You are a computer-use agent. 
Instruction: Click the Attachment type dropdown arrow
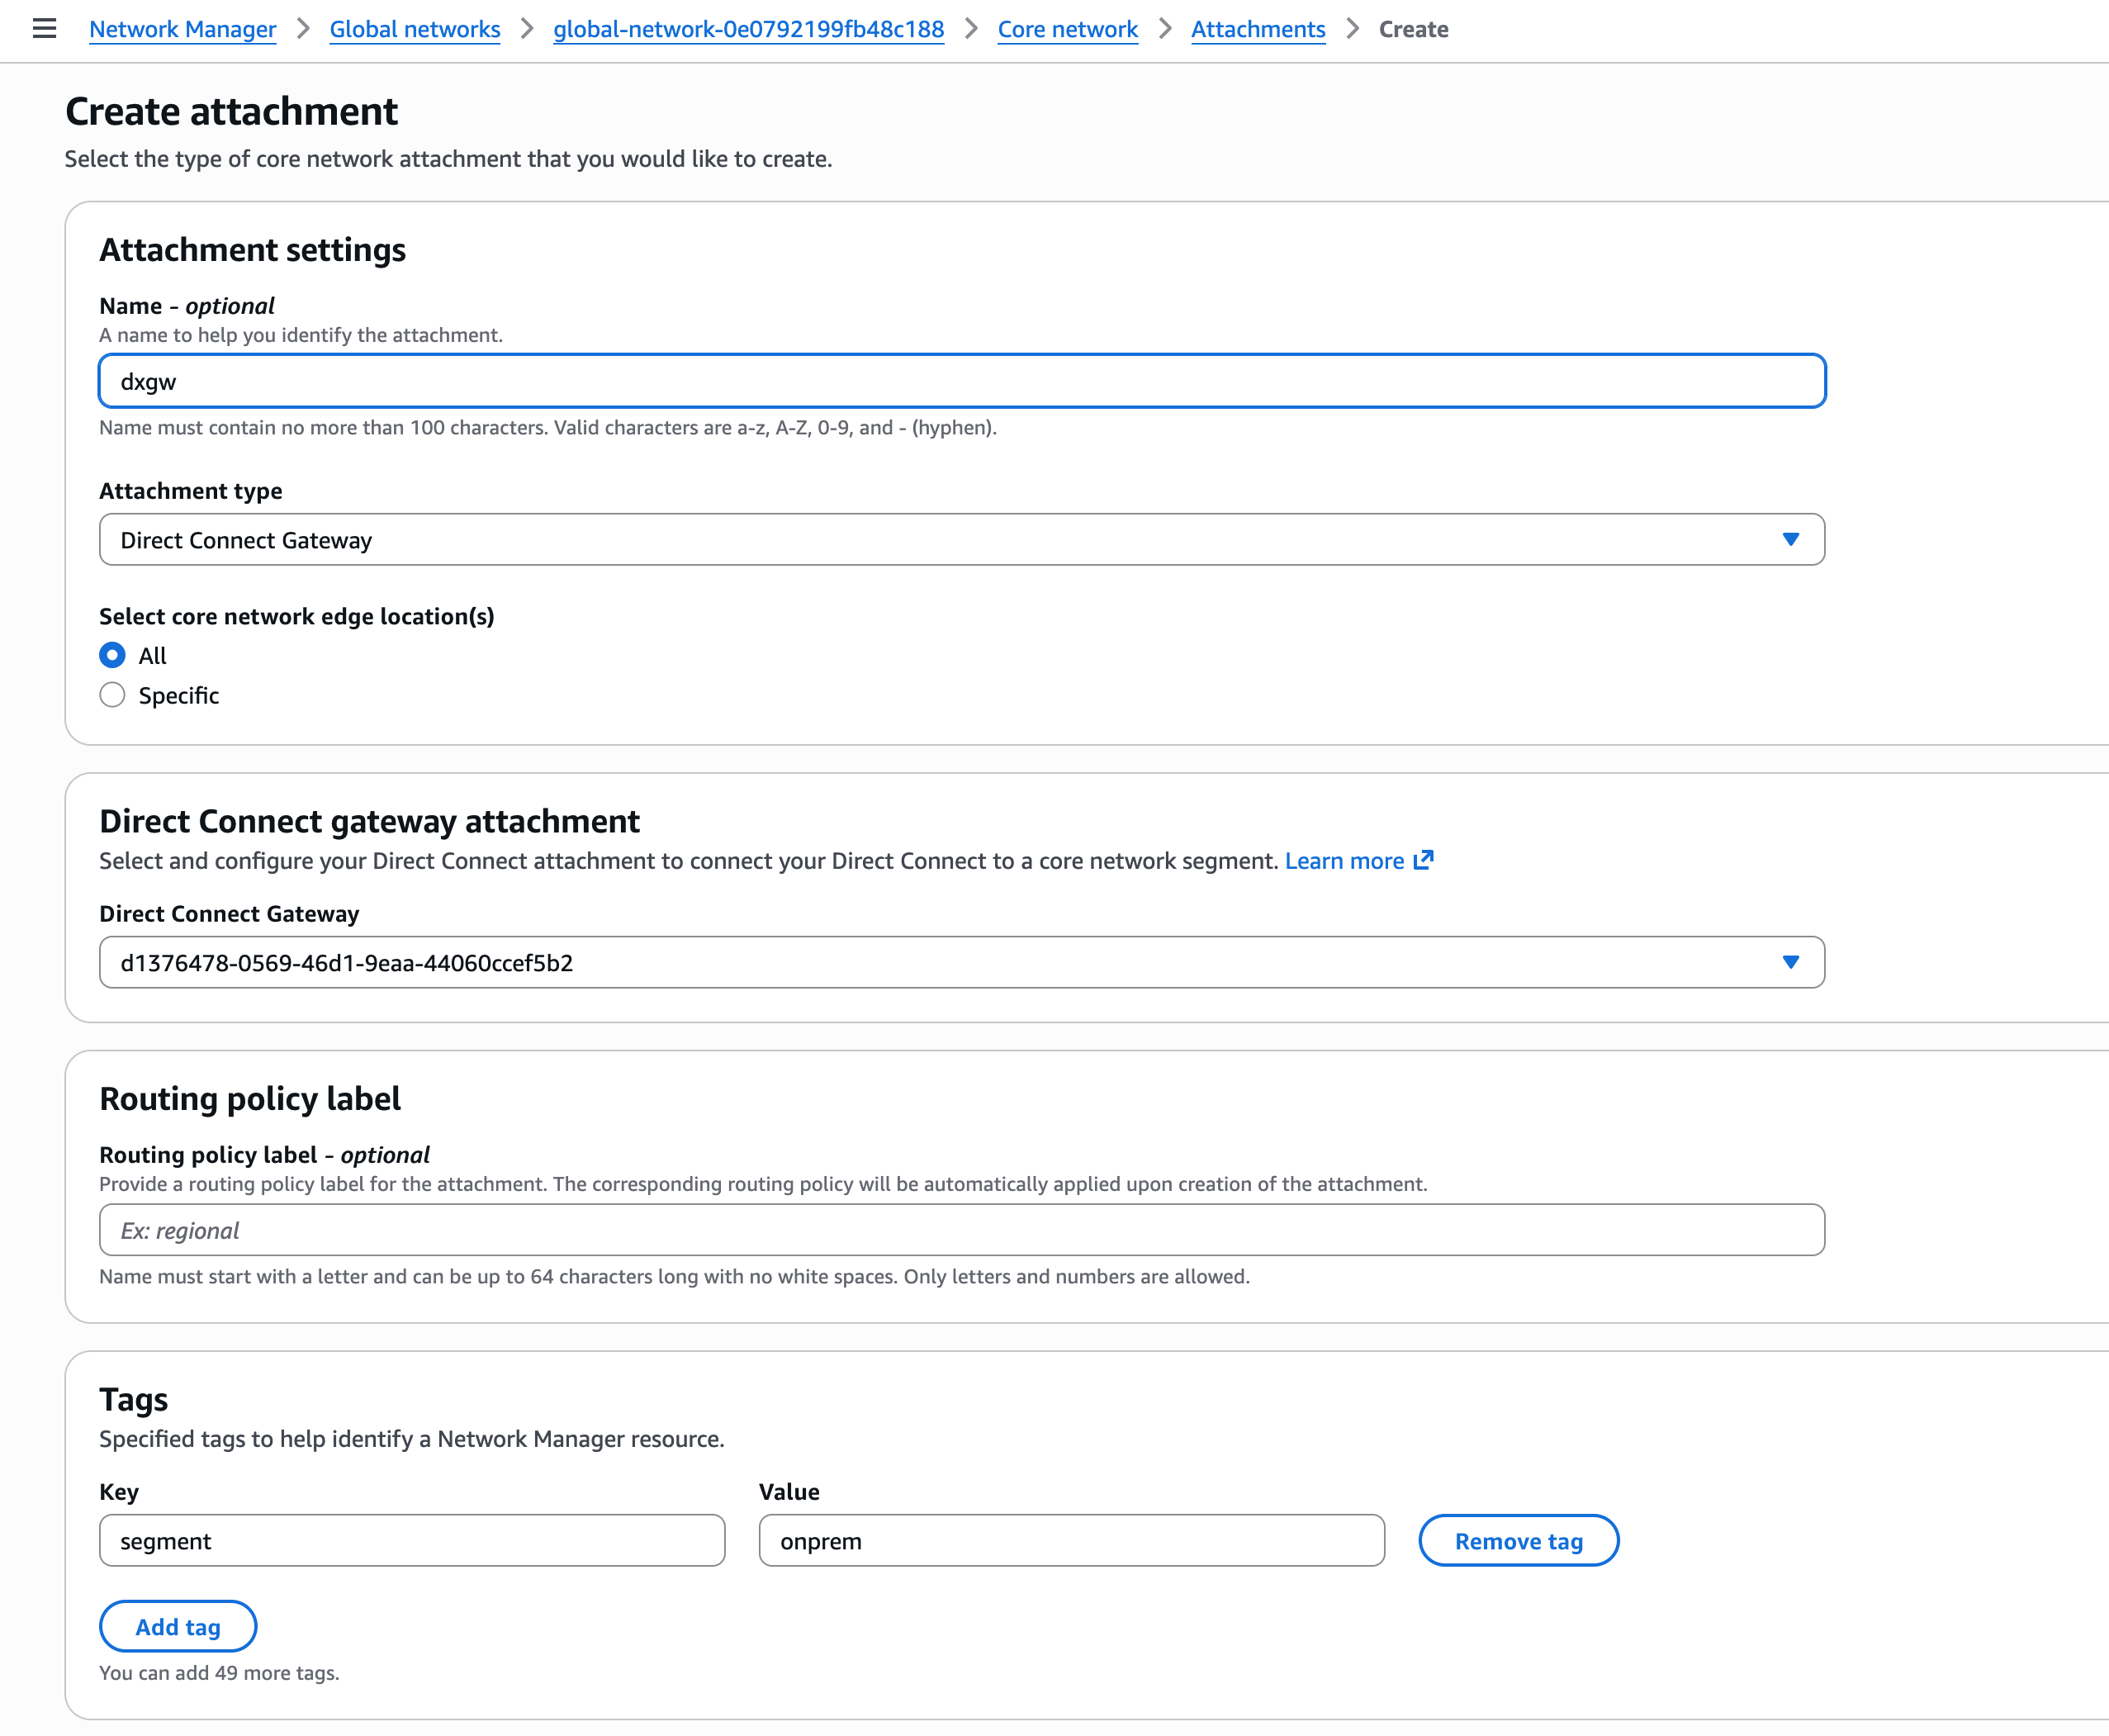point(1790,540)
